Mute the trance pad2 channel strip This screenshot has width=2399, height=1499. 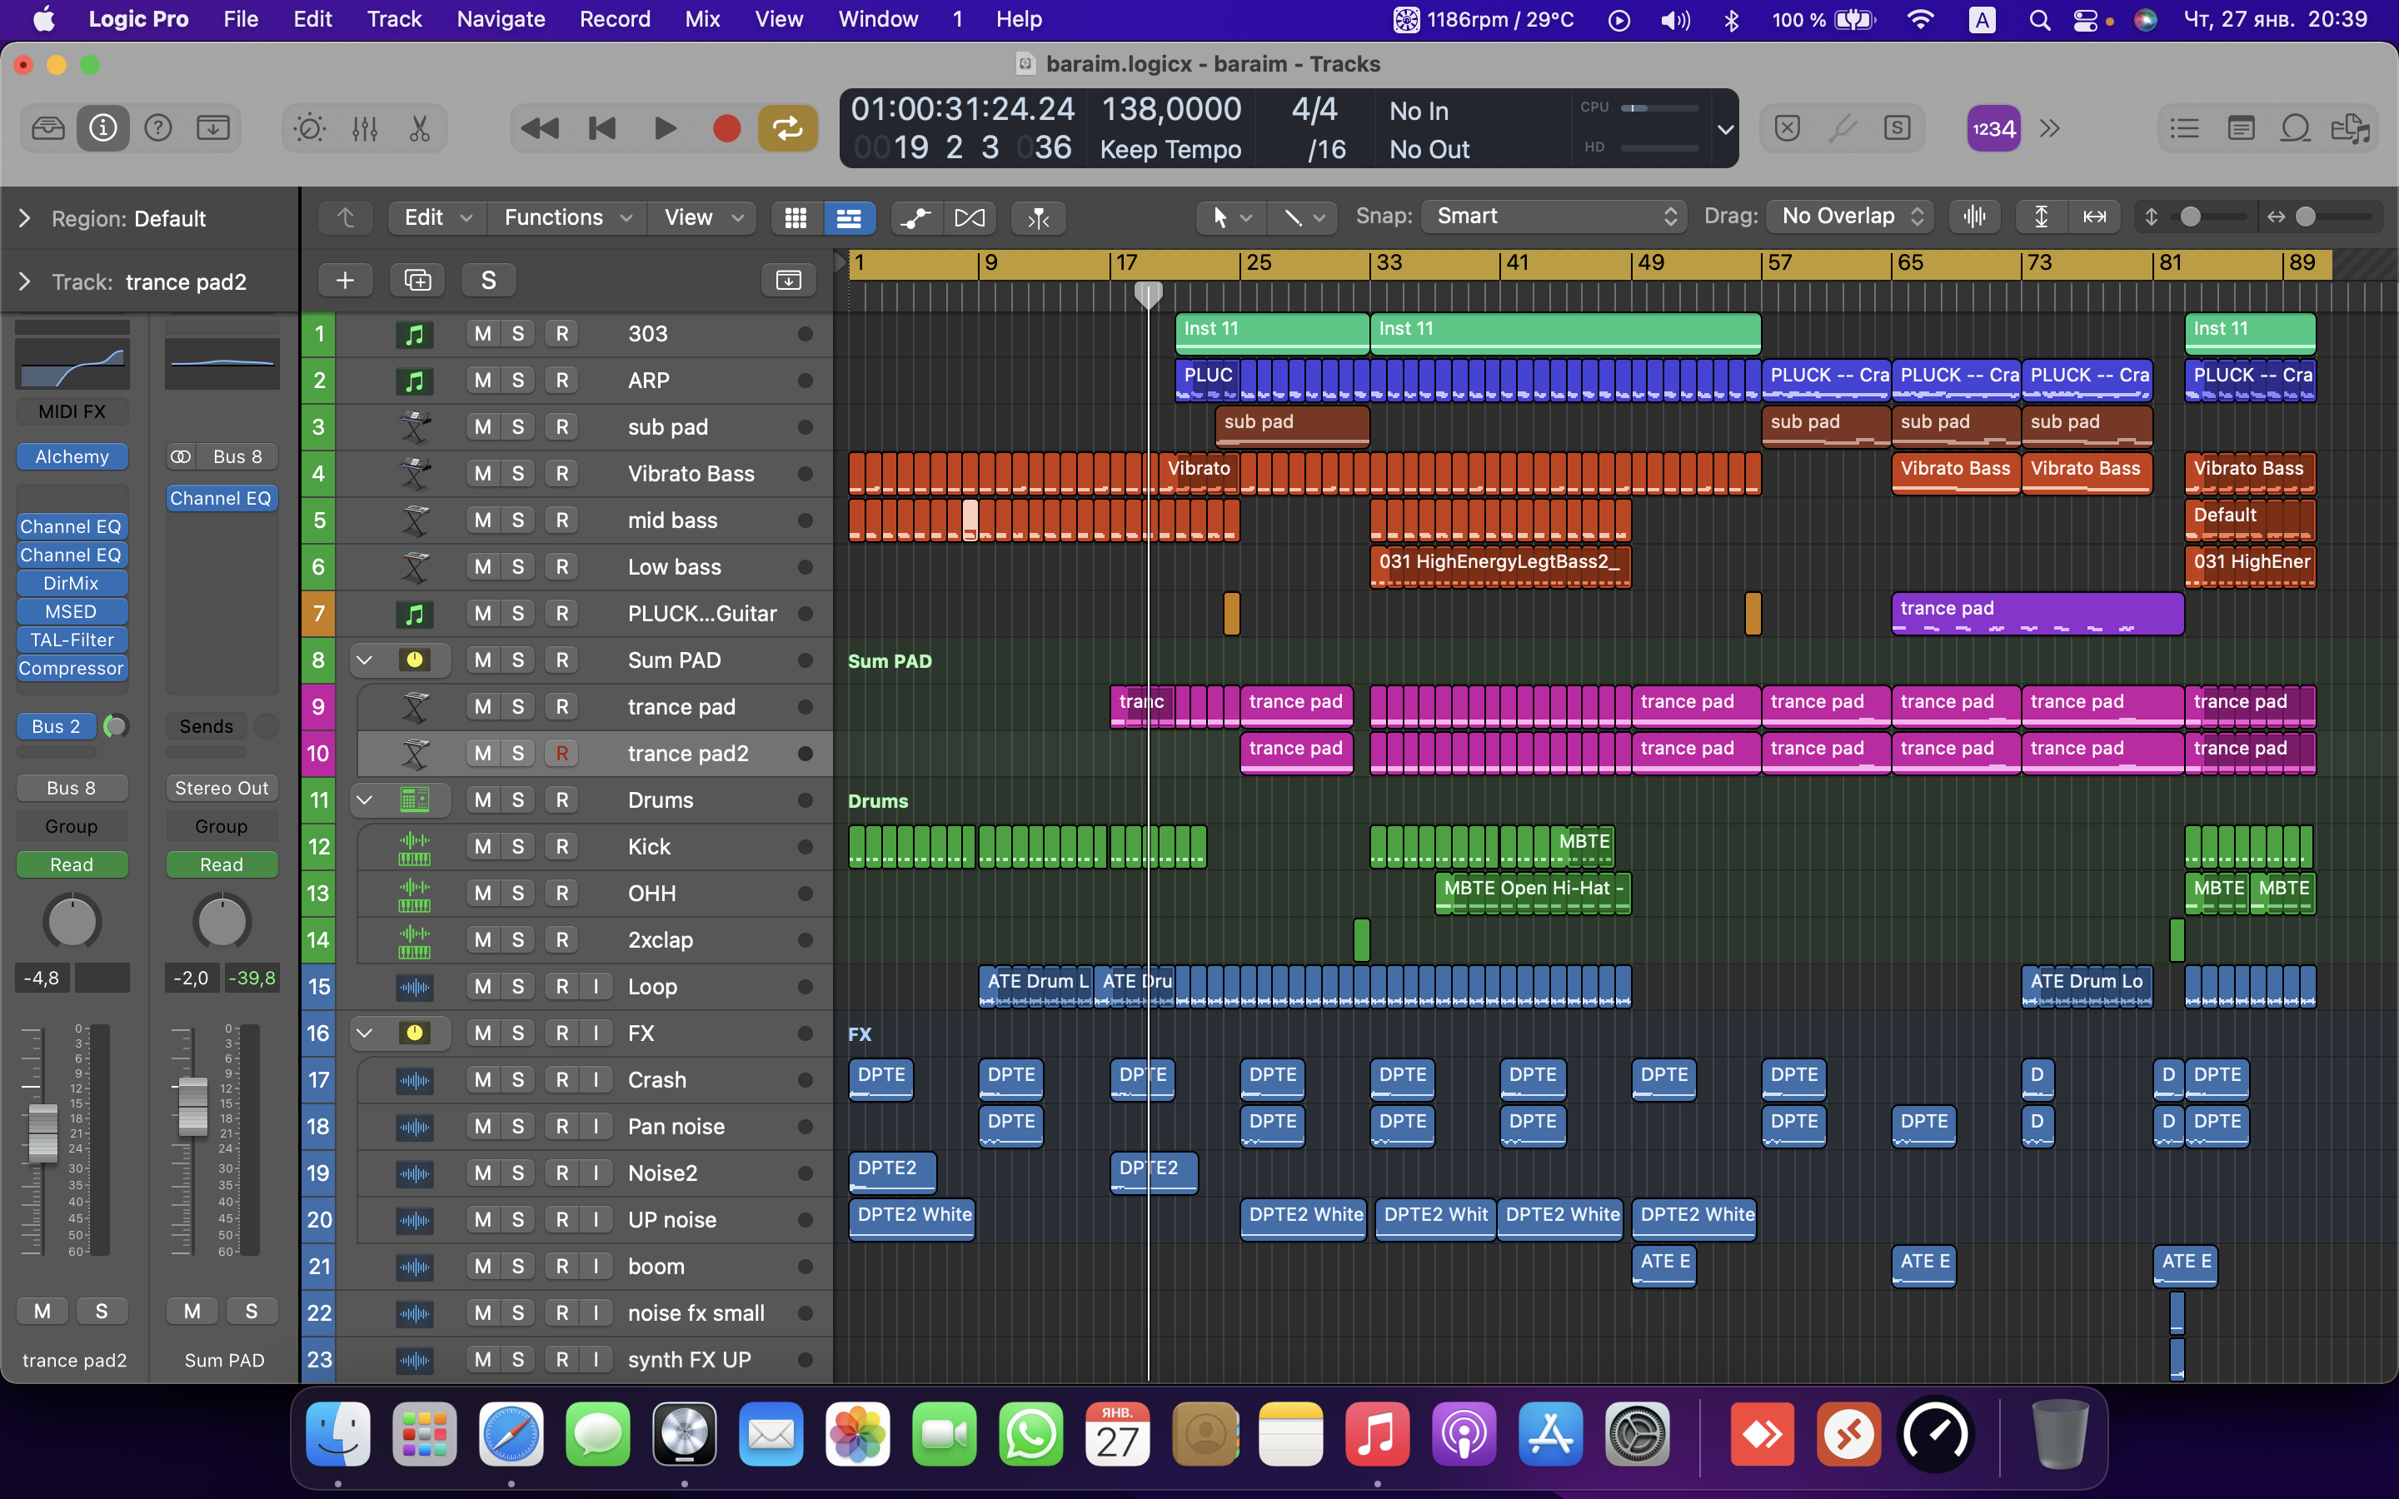click(x=42, y=1311)
